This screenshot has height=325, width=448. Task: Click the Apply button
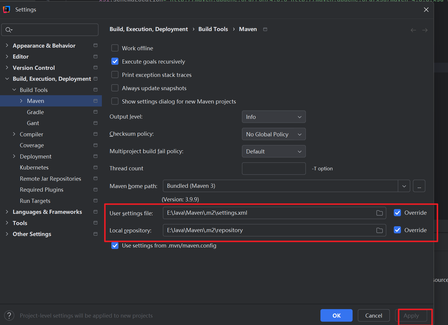(x=411, y=316)
